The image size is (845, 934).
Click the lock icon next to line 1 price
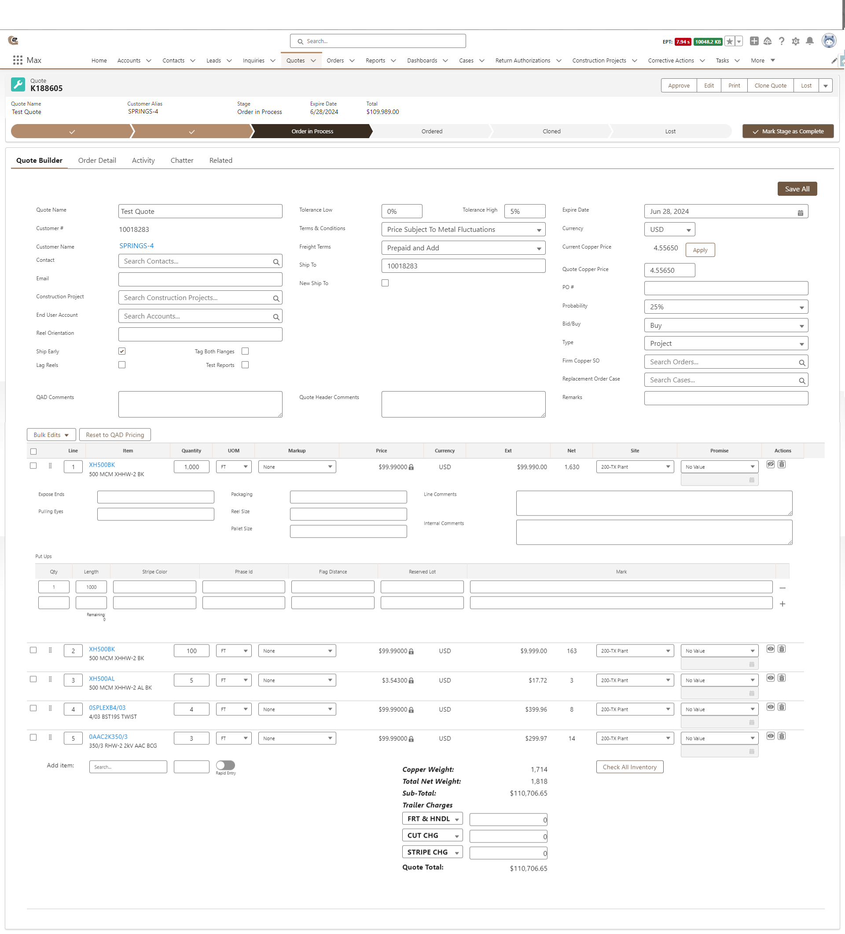[x=411, y=468]
